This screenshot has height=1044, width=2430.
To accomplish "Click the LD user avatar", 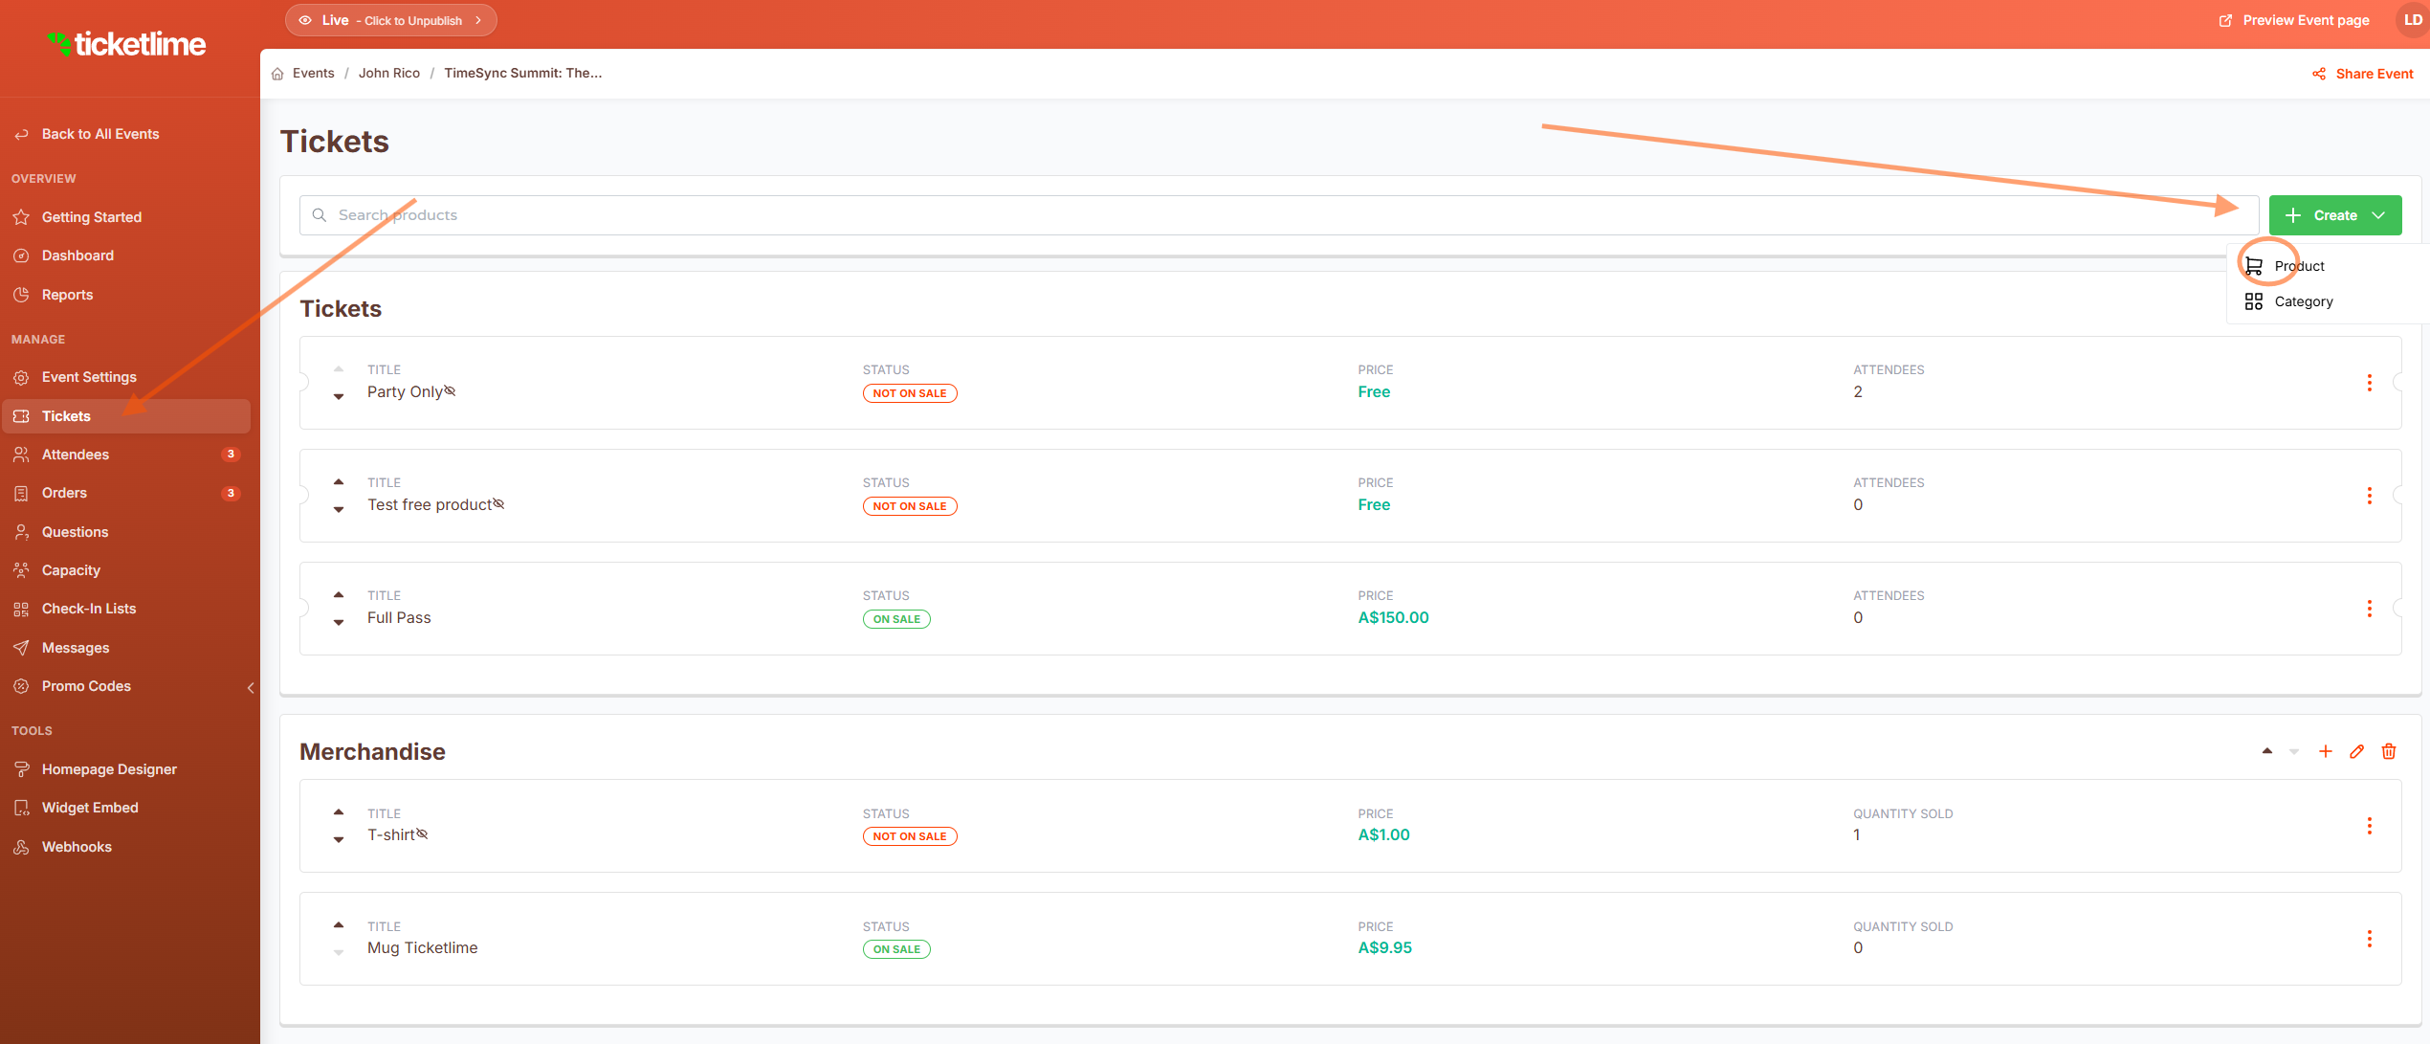I will (2413, 20).
